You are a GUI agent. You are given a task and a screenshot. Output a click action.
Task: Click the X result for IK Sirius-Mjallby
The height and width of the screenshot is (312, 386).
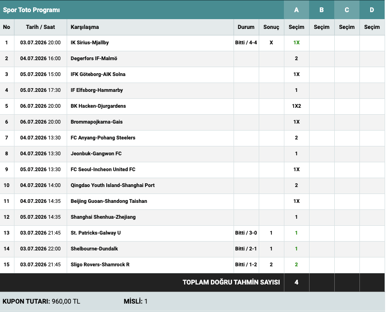point(271,42)
